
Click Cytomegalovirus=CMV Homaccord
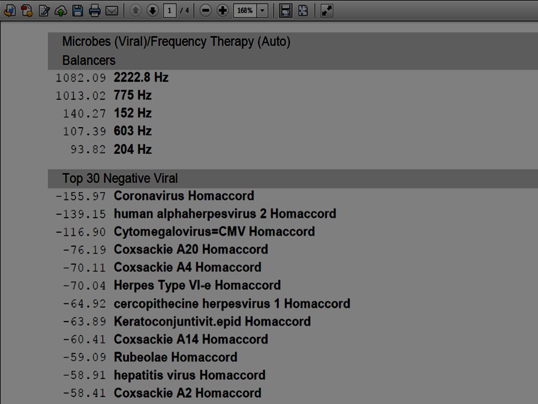click(x=215, y=232)
